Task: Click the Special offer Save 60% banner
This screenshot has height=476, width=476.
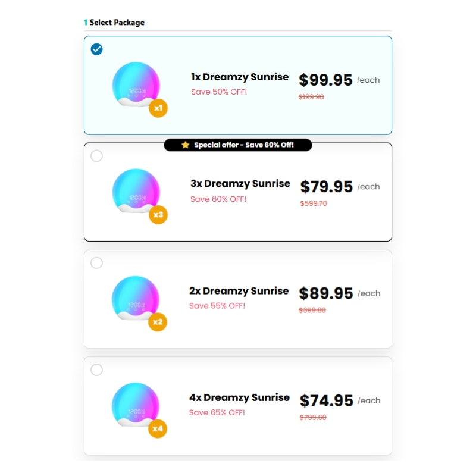Action: click(238, 145)
